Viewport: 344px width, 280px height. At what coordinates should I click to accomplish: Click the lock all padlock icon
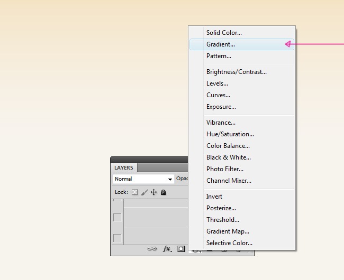(164, 192)
